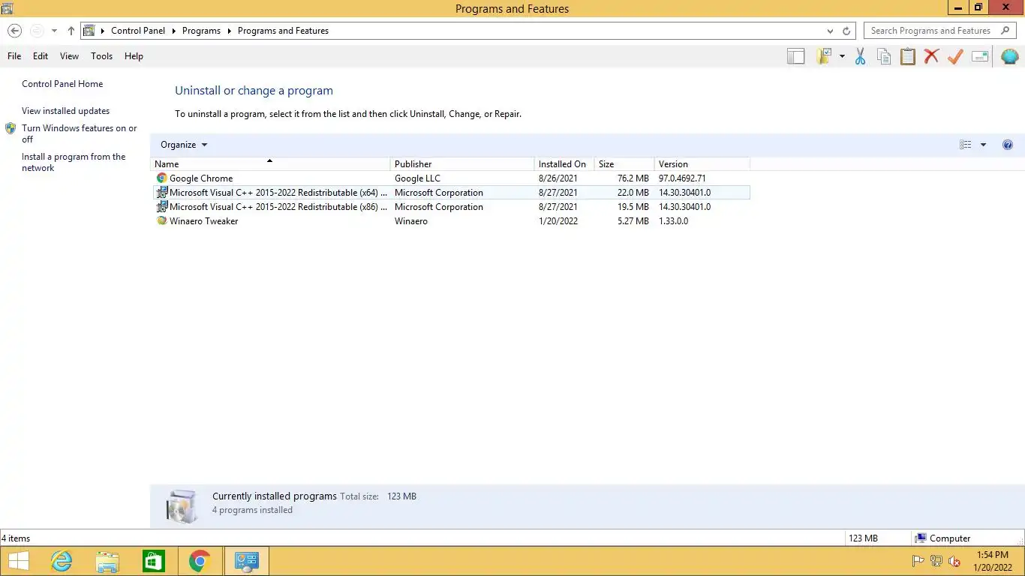
Task: Click the Programs breadcrumb
Action: point(201,31)
